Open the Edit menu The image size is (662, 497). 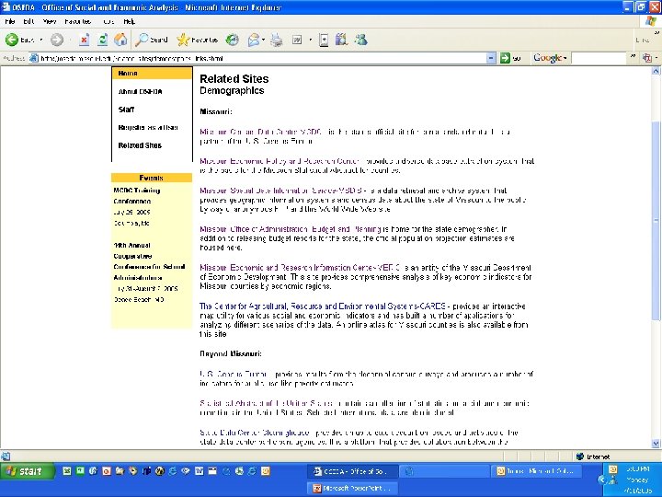pyautogui.click(x=29, y=21)
